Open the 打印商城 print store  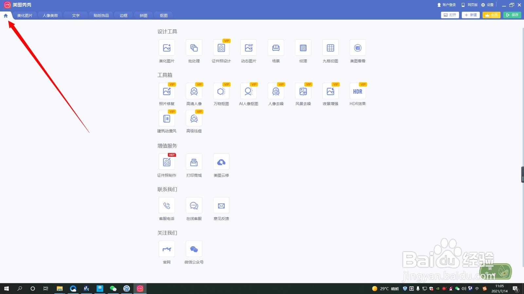coord(194,162)
